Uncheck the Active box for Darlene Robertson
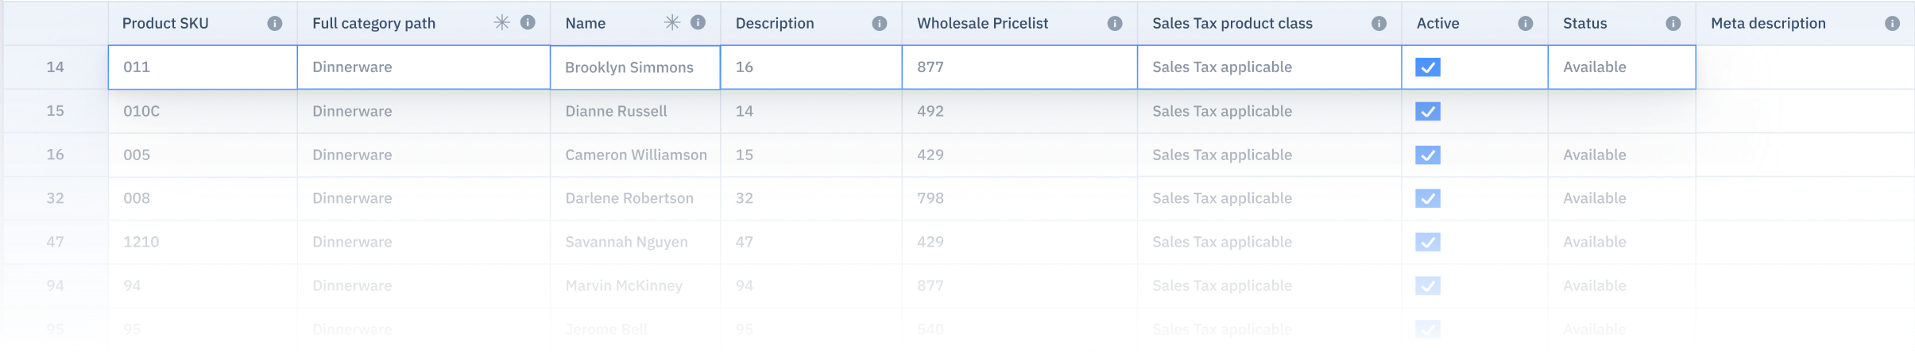This screenshot has width=1915, height=356. 1427,198
